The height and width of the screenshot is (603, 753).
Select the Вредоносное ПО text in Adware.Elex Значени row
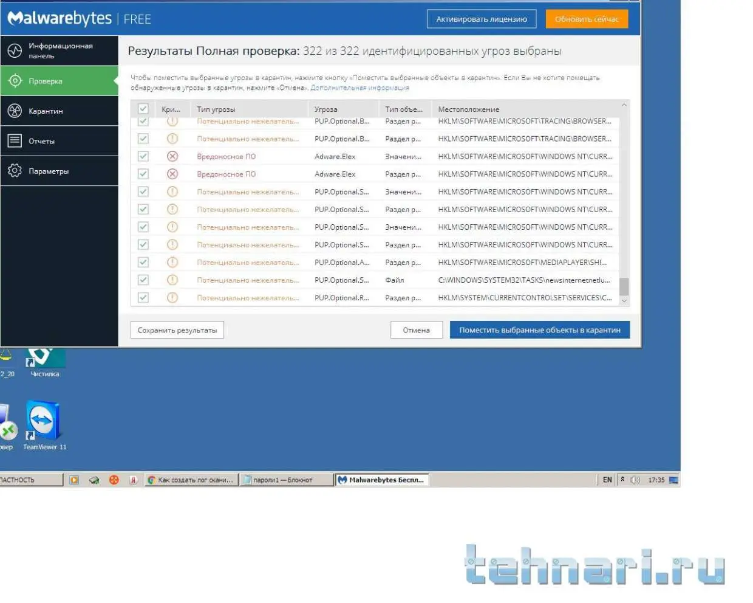tap(226, 156)
